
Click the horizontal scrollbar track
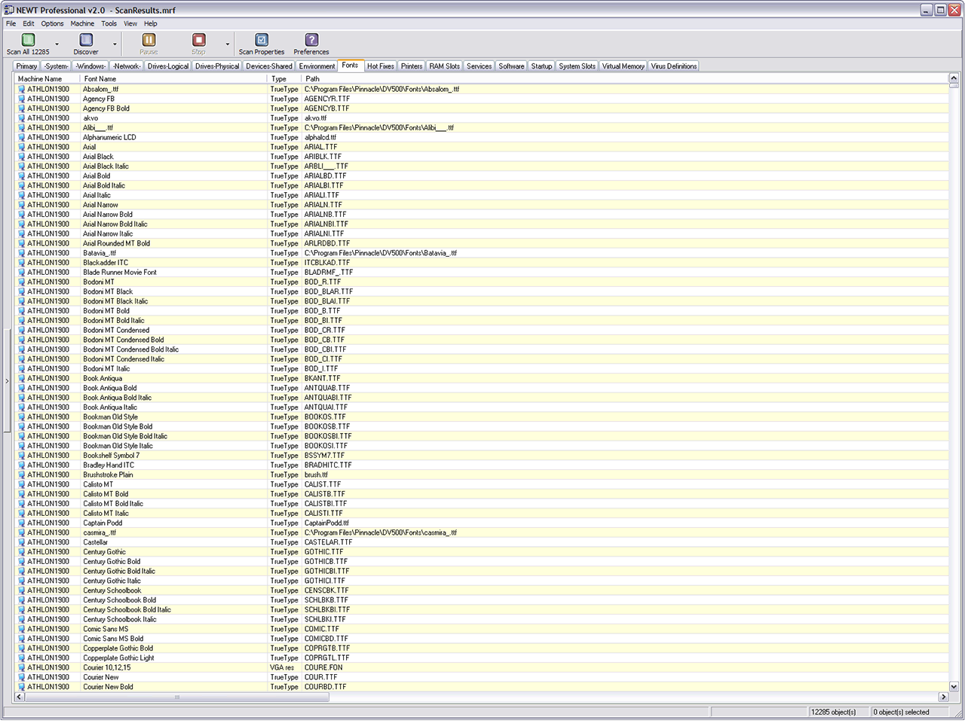528,697
